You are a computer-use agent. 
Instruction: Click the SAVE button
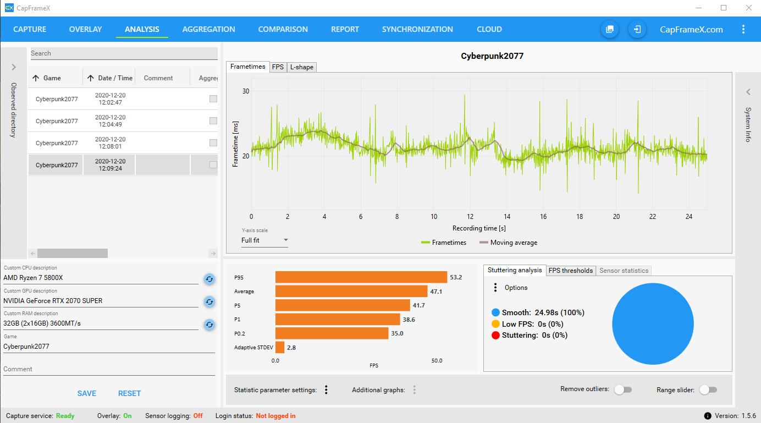pyautogui.click(x=86, y=393)
